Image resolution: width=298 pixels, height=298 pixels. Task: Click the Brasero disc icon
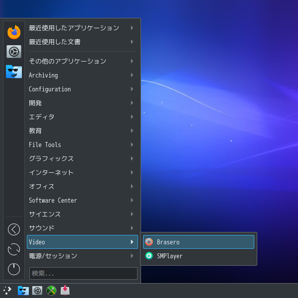click(x=149, y=242)
